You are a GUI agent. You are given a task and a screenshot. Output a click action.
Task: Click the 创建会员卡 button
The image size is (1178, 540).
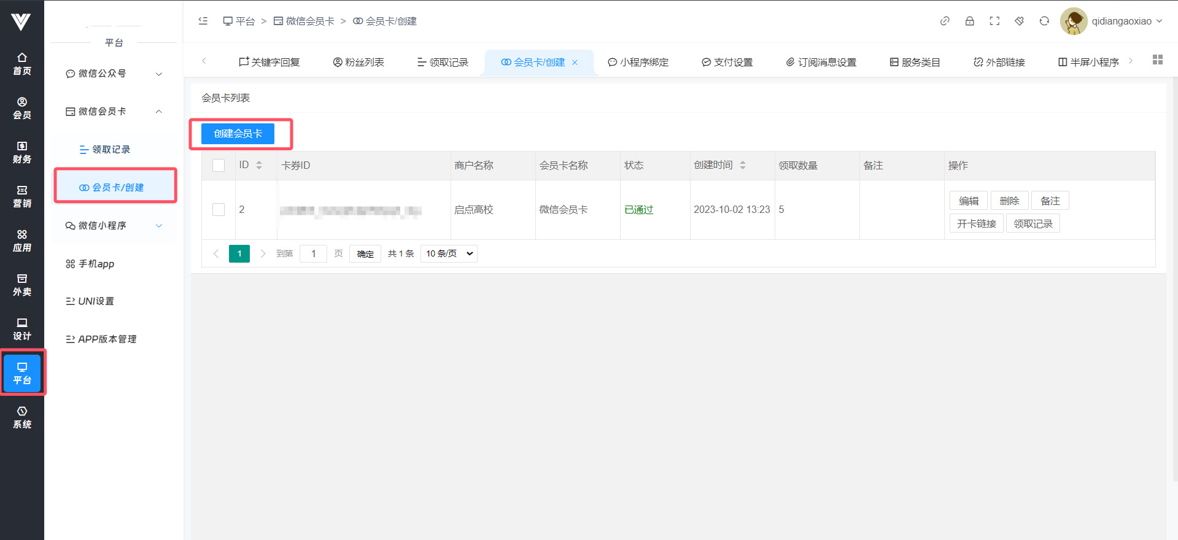[238, 134]
